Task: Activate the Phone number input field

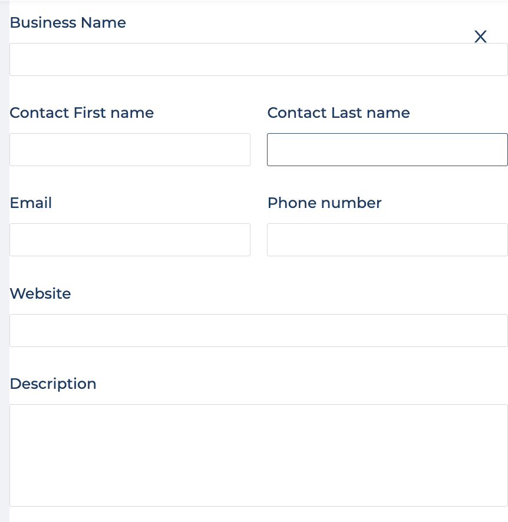Action: coord(388,240)
